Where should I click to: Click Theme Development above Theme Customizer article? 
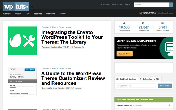click(61, 68)
